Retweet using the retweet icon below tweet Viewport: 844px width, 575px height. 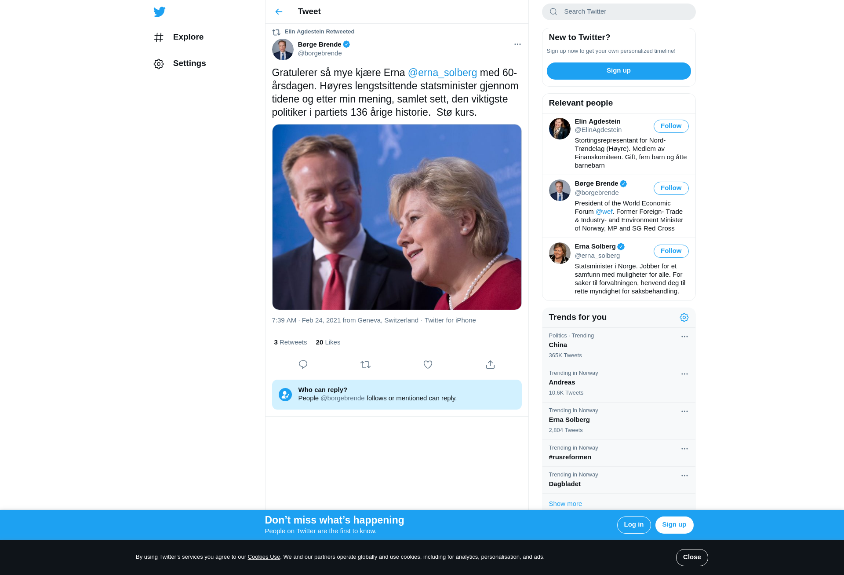click(365, 365)
